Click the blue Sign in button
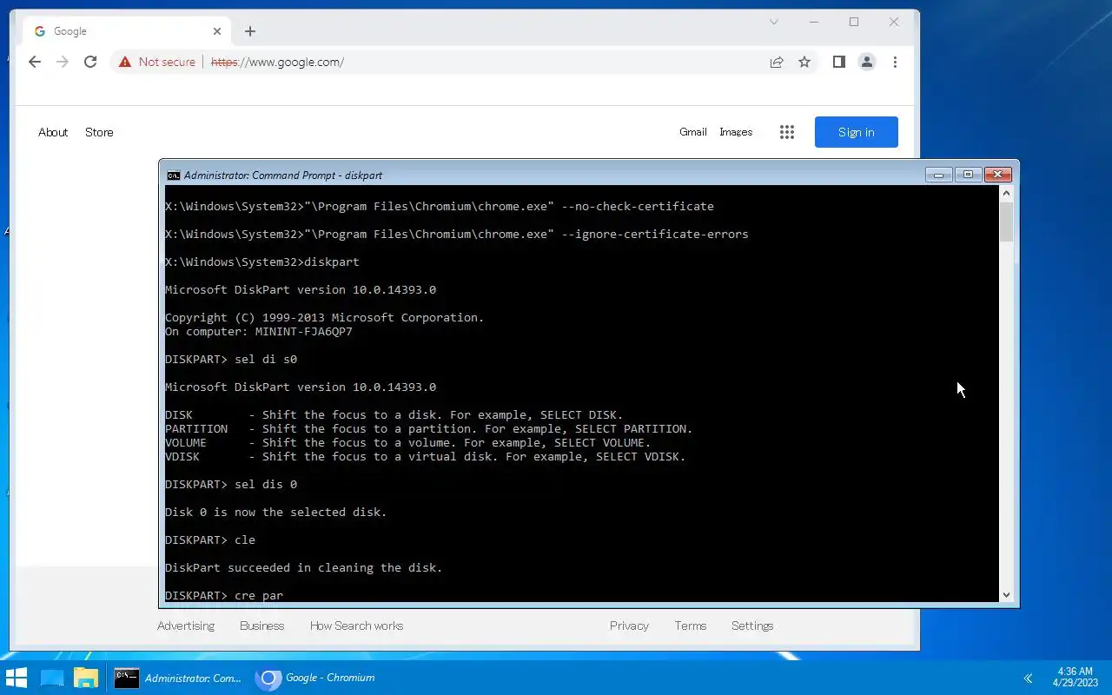Screen dimensions: 1112x695 tap(857, 132)
